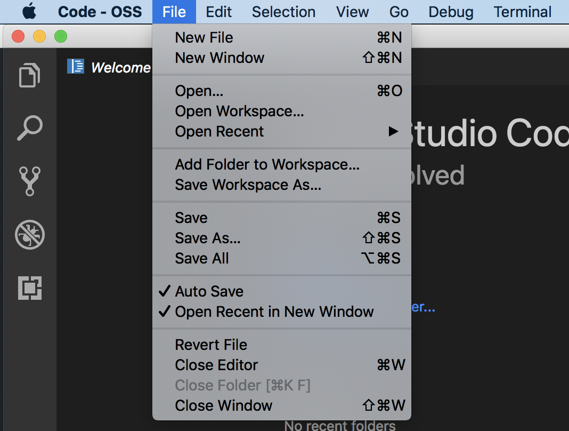The height and width of the screenshot is (431, 569).
Task: Toggle Auto Save off
Action: (x=209, y=291)
